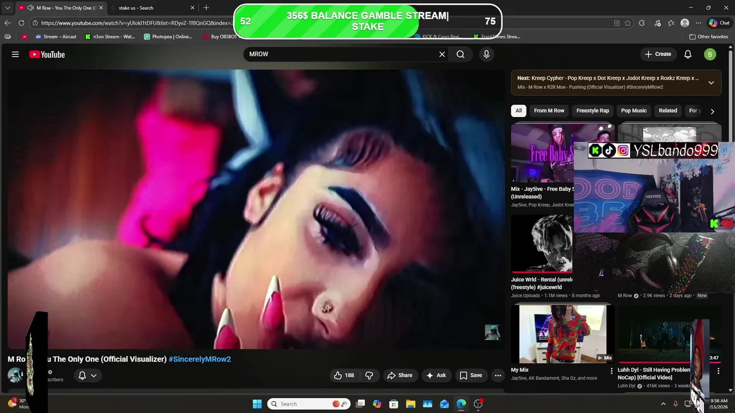Viewport: 735px width, 413px height.
Task: Click the Create button
Action: [658, 54]
